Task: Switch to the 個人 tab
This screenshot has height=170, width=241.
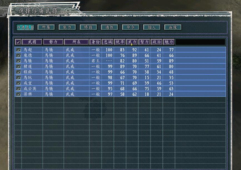Action: [x=152, y=27]
